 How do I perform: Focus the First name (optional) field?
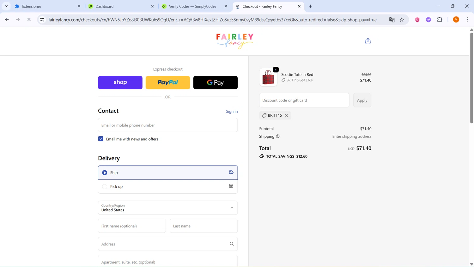[132, 226]
